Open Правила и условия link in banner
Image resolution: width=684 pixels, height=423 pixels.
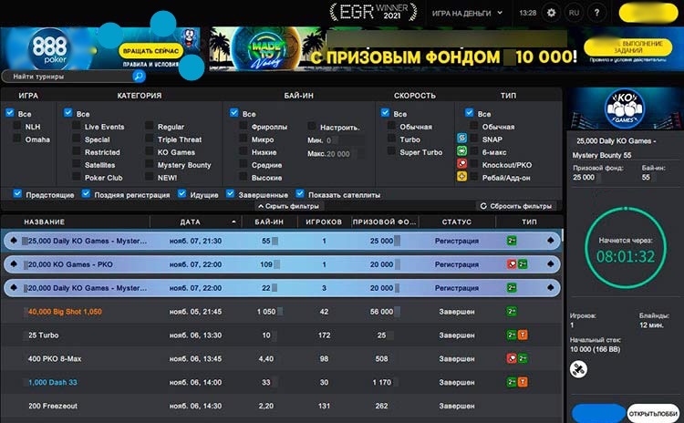pyautogui.click(x=150, y=64)
